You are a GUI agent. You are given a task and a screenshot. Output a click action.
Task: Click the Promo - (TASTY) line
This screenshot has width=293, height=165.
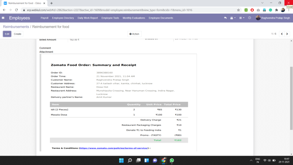[x=150, y=135]
